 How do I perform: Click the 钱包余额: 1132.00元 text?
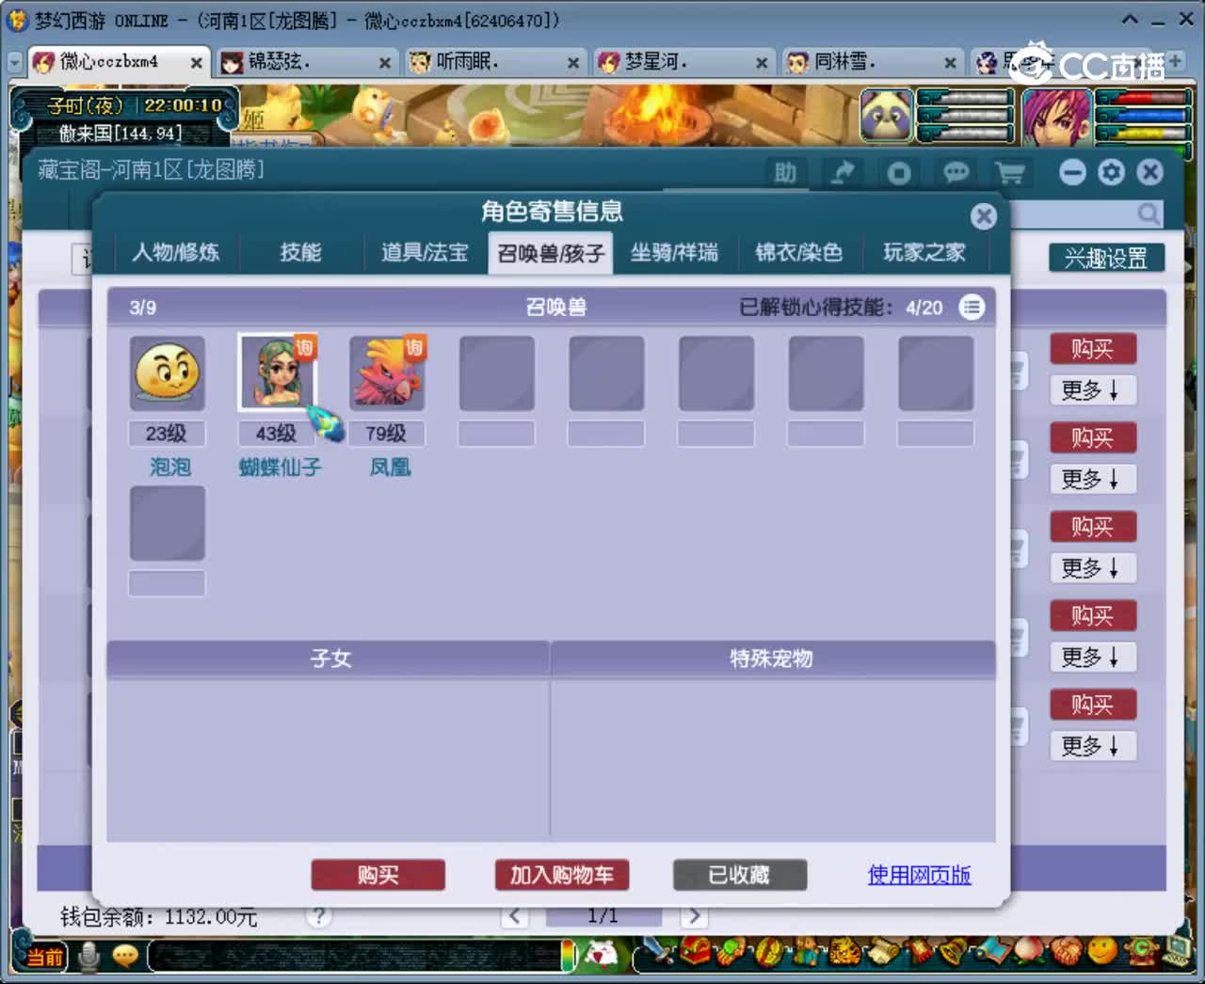pos(158,916)
